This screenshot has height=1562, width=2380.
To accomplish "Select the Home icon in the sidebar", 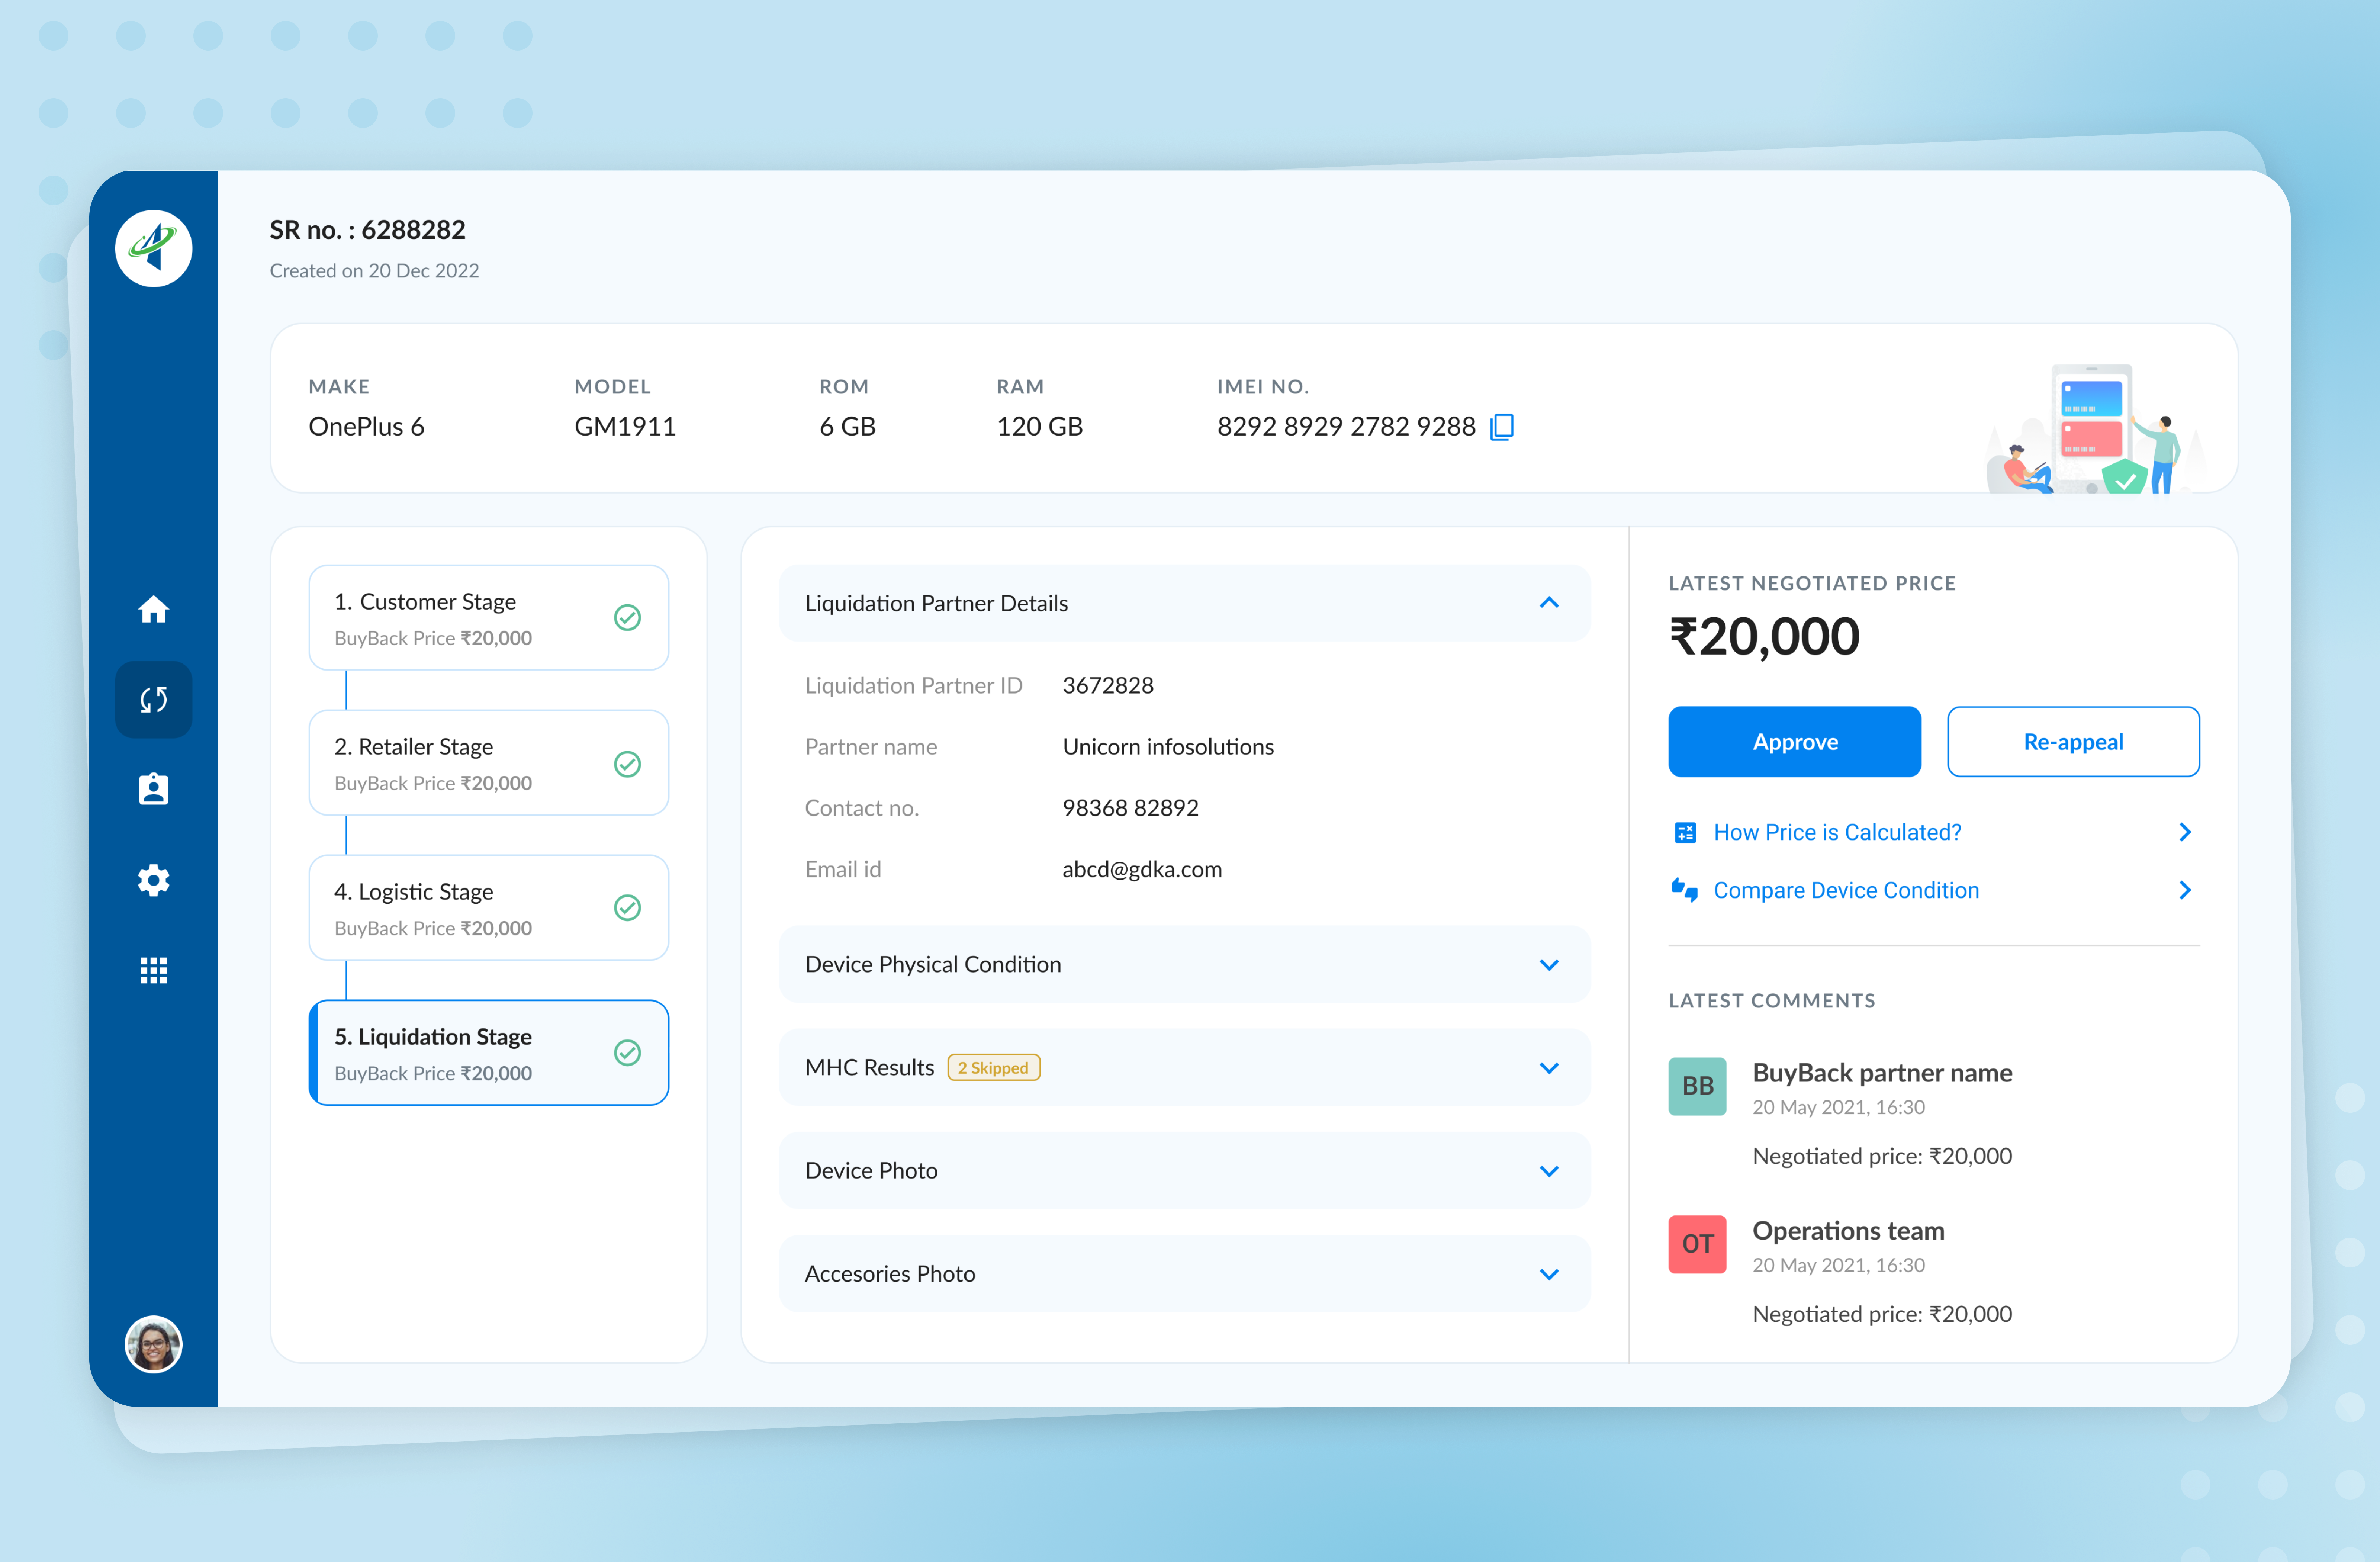I will [154, 609].
